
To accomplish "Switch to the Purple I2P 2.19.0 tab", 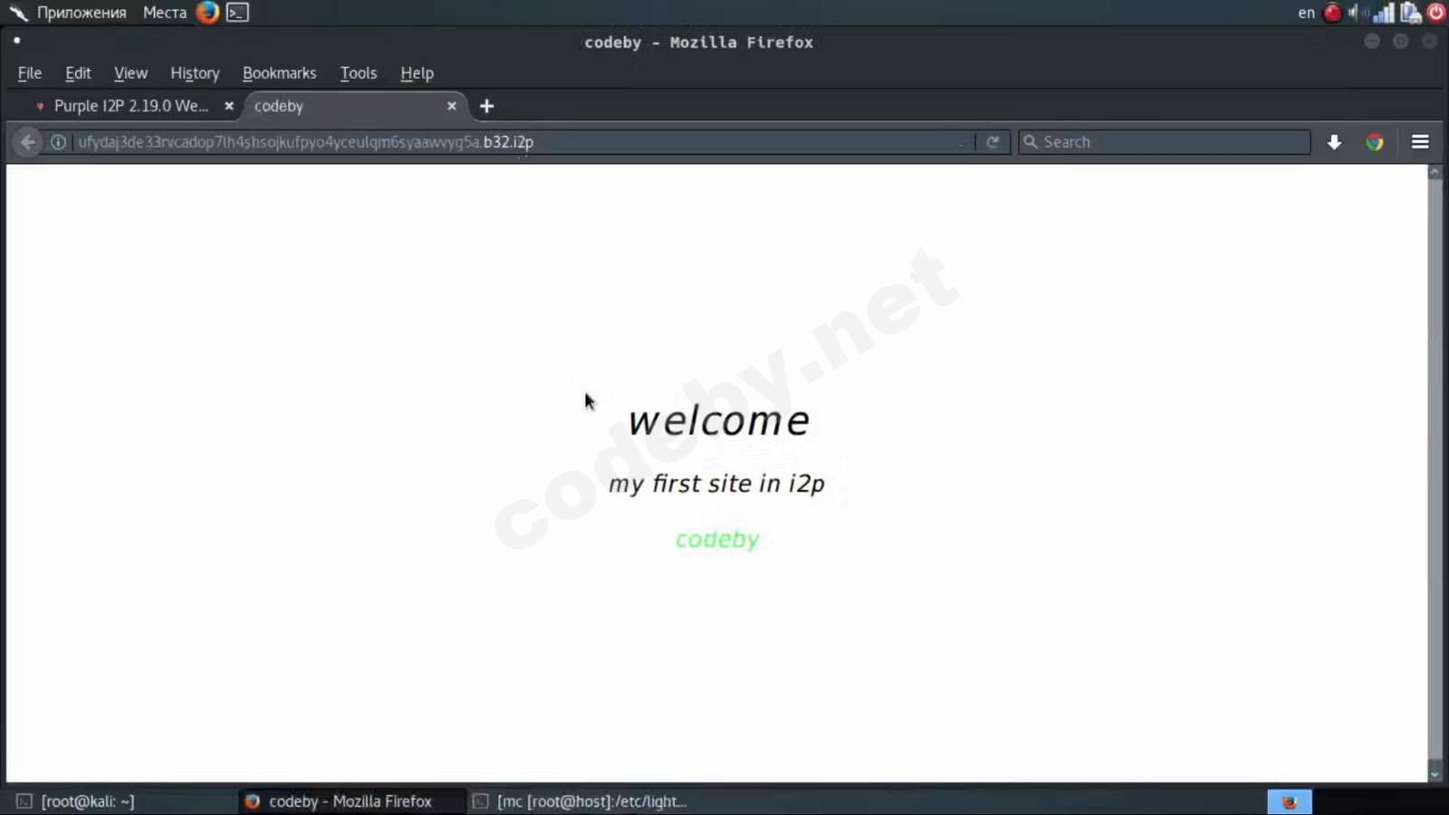I will [x=131, y=106].
